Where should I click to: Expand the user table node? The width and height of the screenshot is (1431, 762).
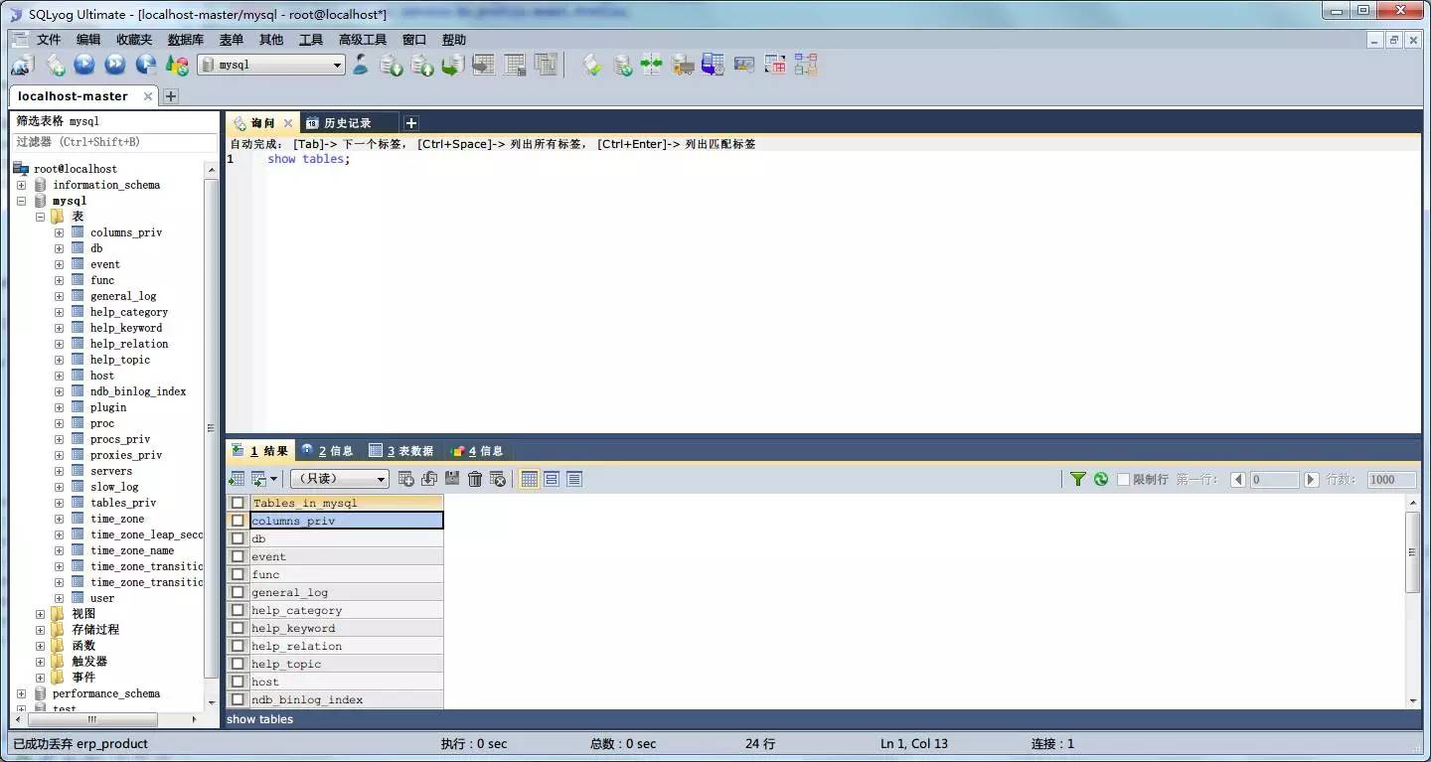click(x=59, y=598)
